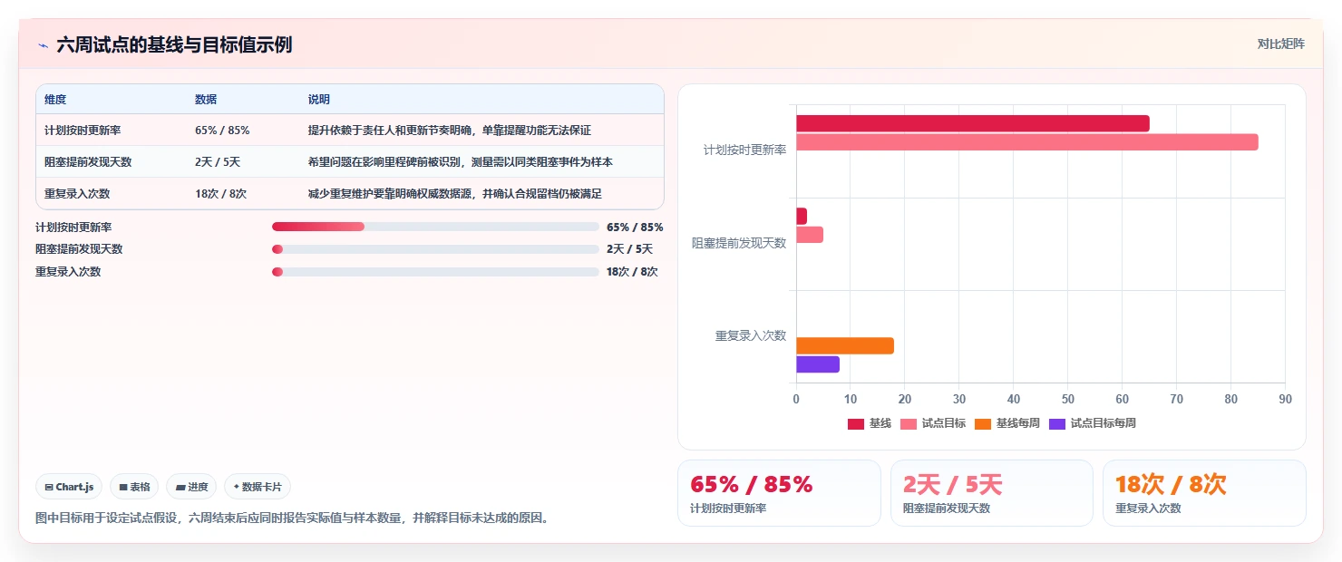1342x562 pixels.
Task: Click description starting 减少重复维护
Action: [455, 194]
